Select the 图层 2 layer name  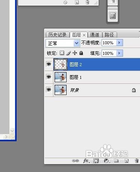pyautogui.click(x=76, y=65)
